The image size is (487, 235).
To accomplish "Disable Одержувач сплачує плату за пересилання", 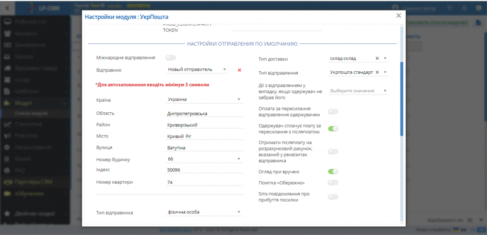I will 333,129.
